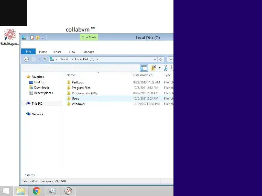Viewport: 262px width, 196px height.
Task: Click into the Search box
Action: tap(170, 59)
